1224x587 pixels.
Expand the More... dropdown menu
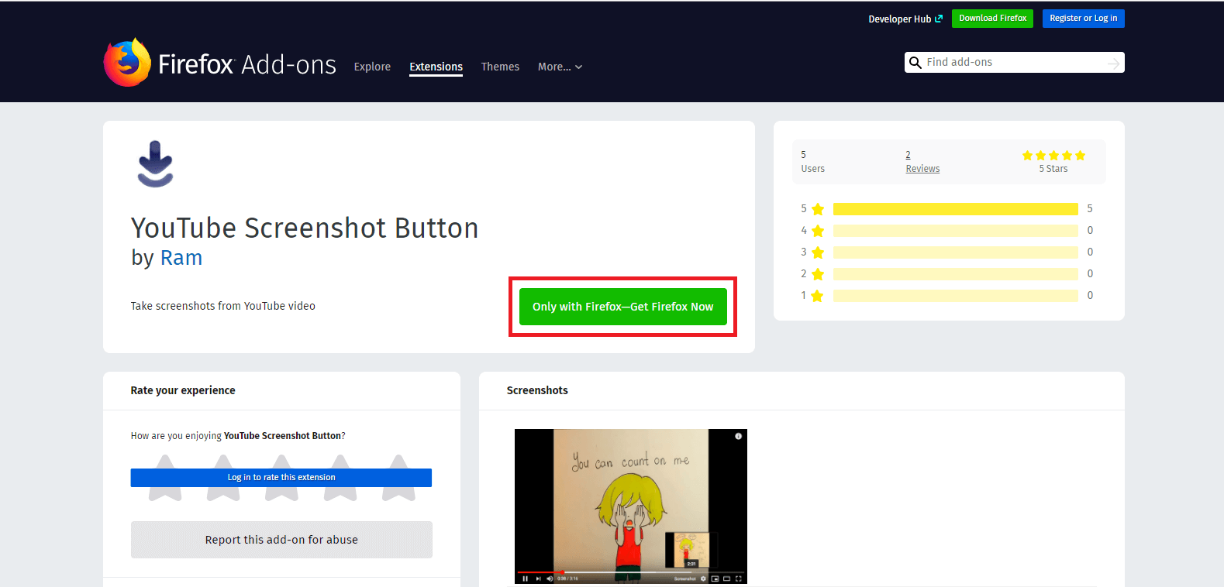560,67
